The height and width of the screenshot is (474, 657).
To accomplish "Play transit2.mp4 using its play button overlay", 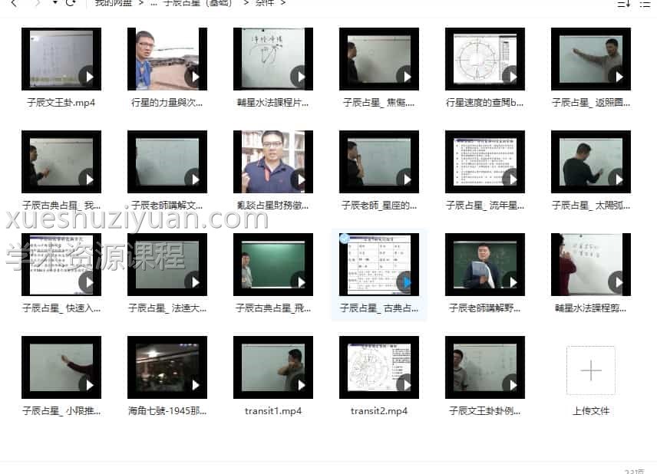I will [406, 385].
